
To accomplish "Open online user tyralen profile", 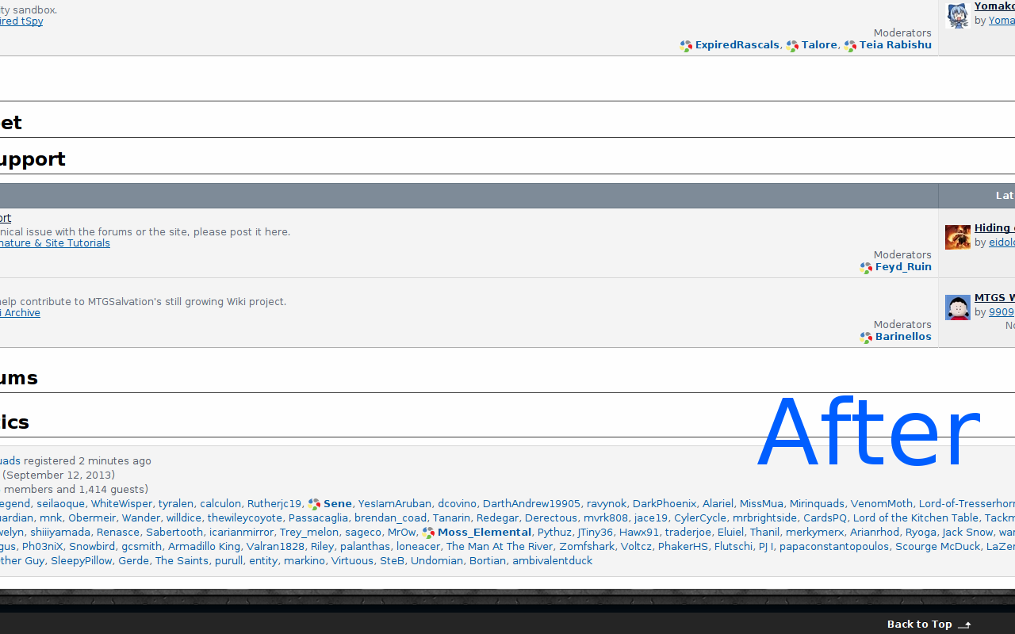I will point(176,504).
